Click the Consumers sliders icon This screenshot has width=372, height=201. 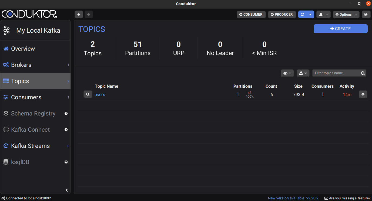point(6,97)
